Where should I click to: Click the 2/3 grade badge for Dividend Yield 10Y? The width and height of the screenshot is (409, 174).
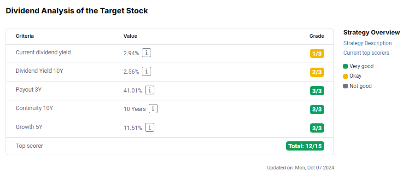point(317,72)
